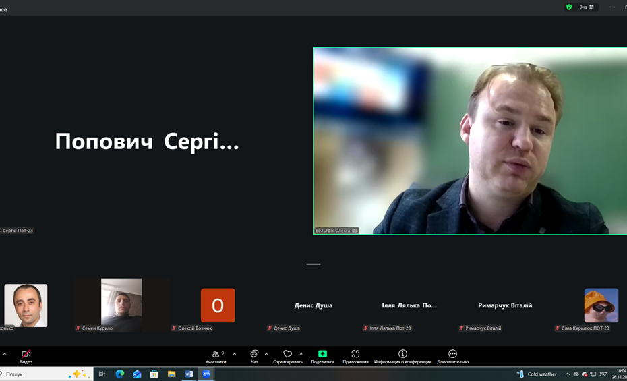Click the divider handle above the thumbnail strip
Image resolution: width=627 pixels, height=381 pixels.
pos(313,264)
